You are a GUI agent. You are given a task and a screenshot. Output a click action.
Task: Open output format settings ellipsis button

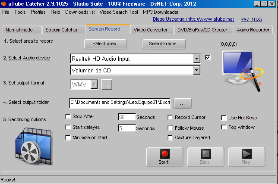(x=107, y=84)
